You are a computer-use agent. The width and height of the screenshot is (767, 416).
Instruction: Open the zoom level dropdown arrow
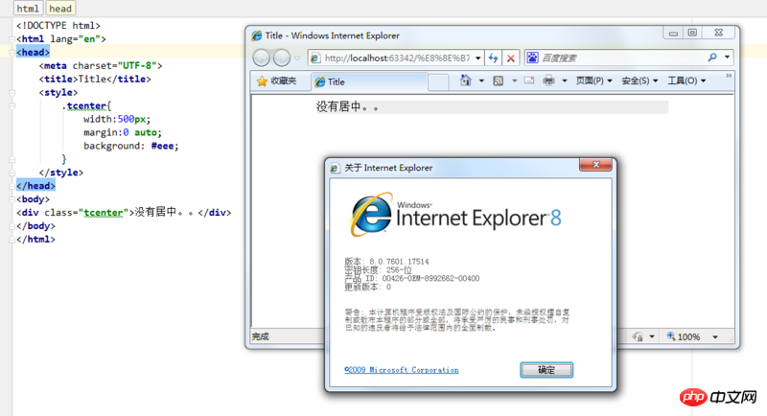(x=715, y=336)
